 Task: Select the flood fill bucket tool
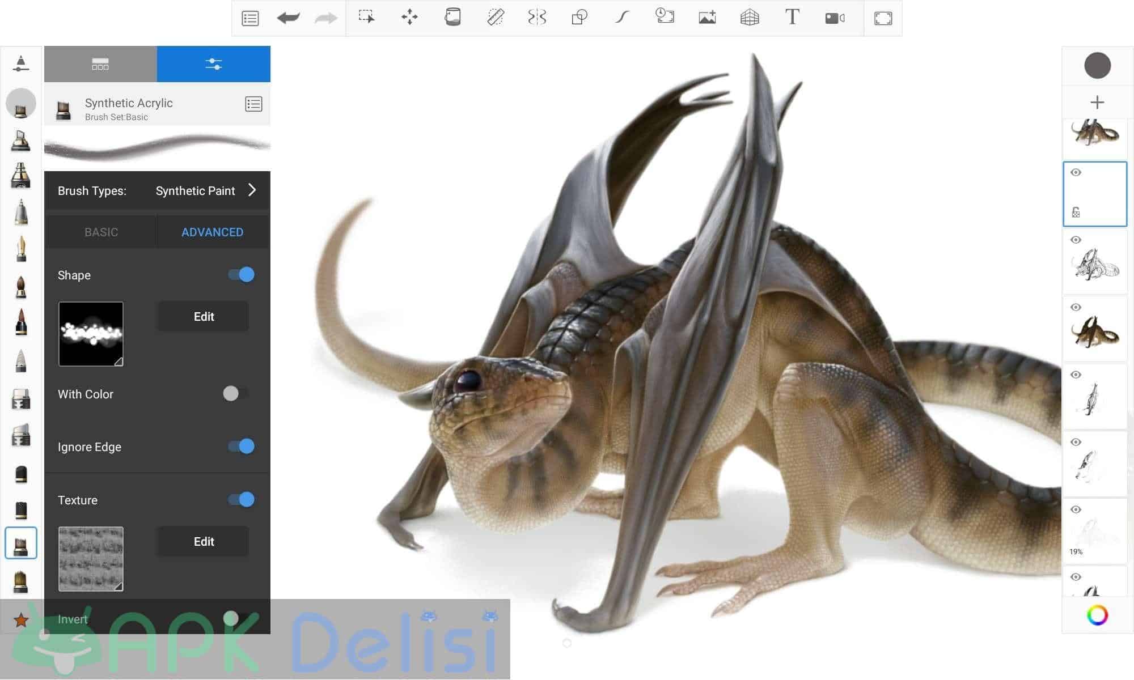coord(452,17)
